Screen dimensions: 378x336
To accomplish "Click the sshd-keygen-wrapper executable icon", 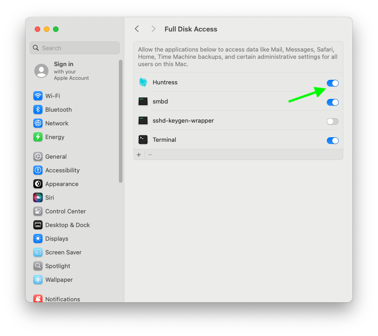I will point(143,120).
